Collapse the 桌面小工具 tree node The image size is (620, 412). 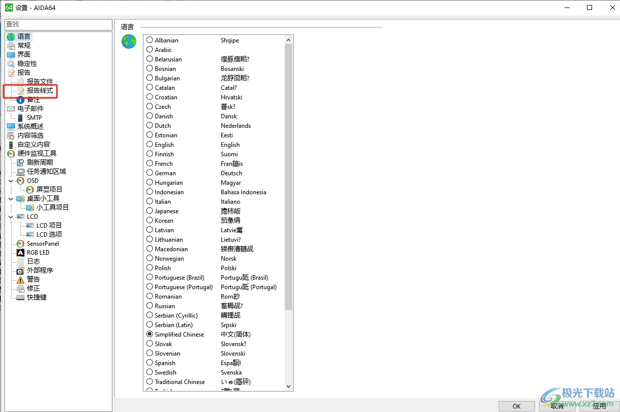(11, 198)
